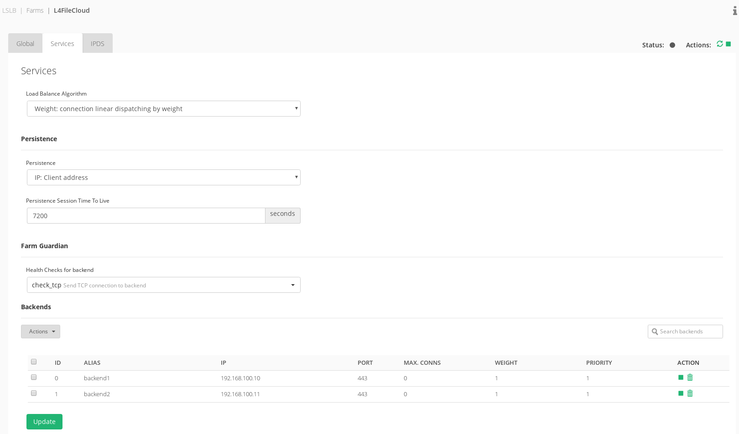
Task: Delete backend1 with trash icon
Action: point(690,377)
